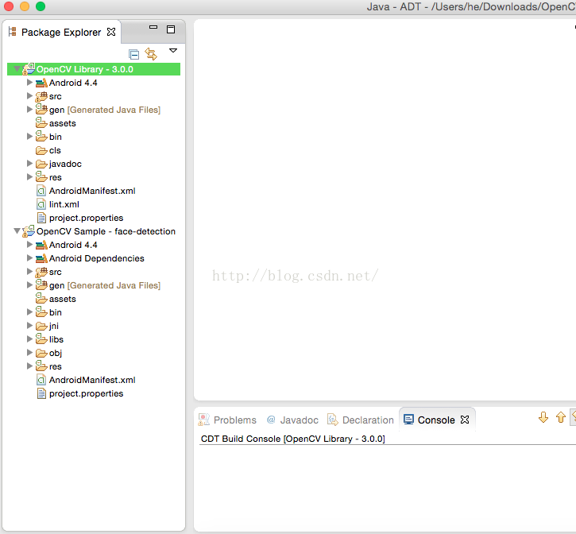Viewport: 576px width, 534px height.
Task: Switch to the Javadoc tab
Action: (293, 420)
